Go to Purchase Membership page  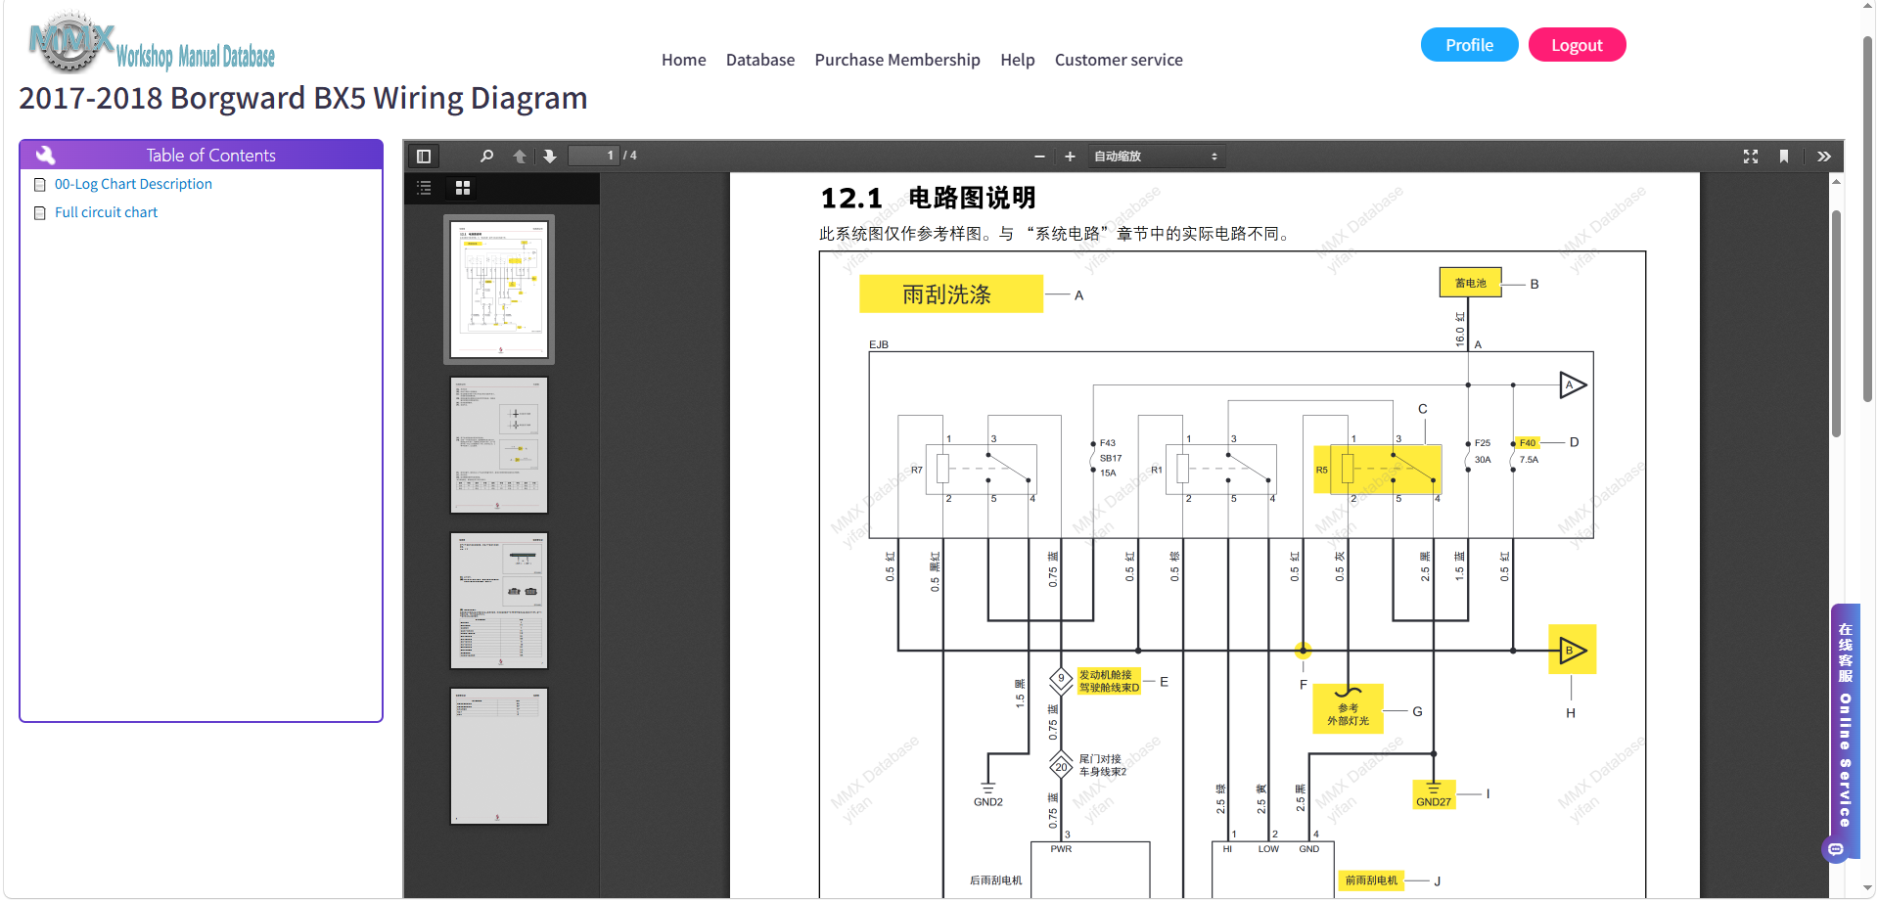click(897, 60)
